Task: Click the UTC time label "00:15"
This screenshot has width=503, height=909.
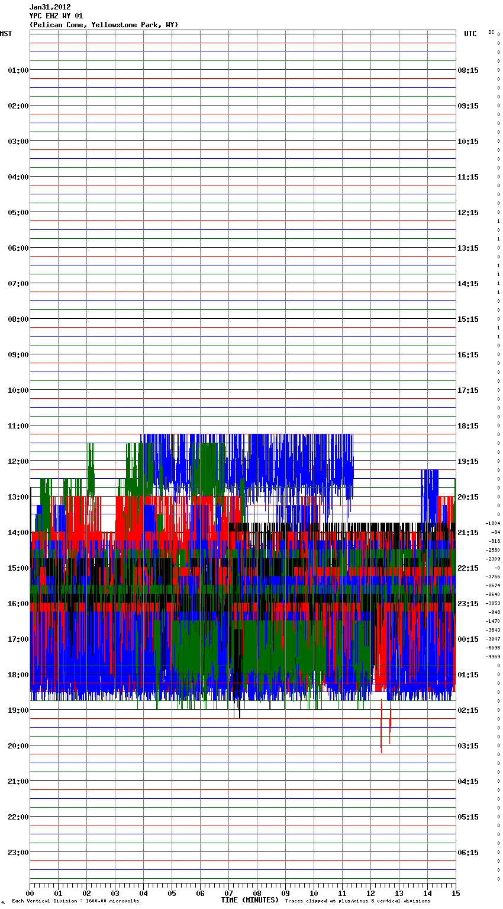Action: [x=468, y=639]
